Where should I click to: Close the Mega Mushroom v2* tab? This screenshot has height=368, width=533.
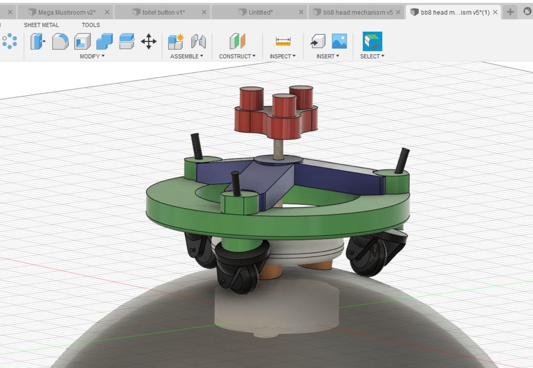coord(107,12)
